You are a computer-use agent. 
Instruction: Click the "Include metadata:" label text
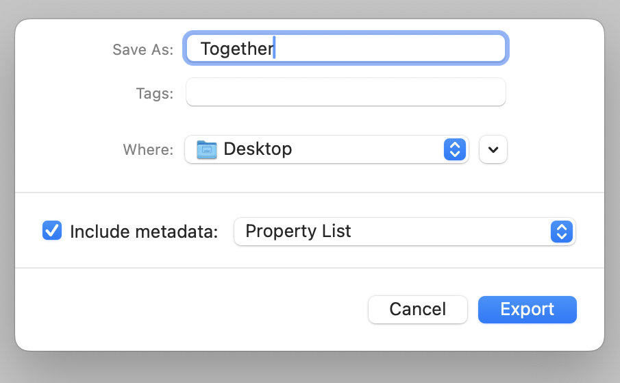(144, 232)
